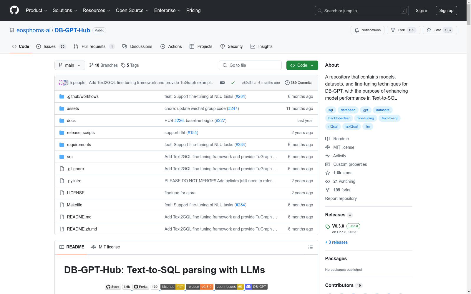Screen dimensions: 471x294
Task: Open the MIT license link in About
Action: (340, 147)
